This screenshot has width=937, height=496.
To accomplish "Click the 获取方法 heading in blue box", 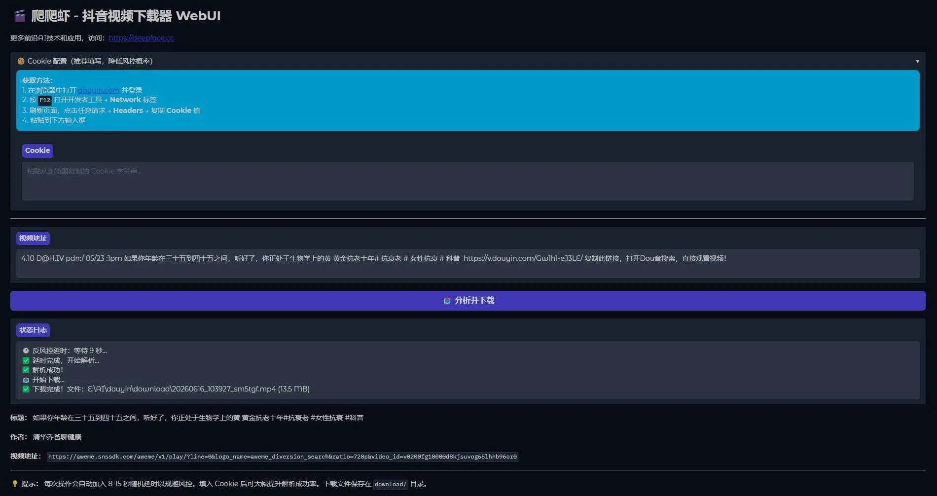I will [x=37, y=80].
